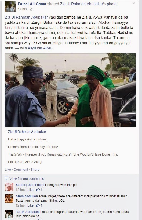Open Zia Ul Rahman Abubakar's photo link

[88, 4]
